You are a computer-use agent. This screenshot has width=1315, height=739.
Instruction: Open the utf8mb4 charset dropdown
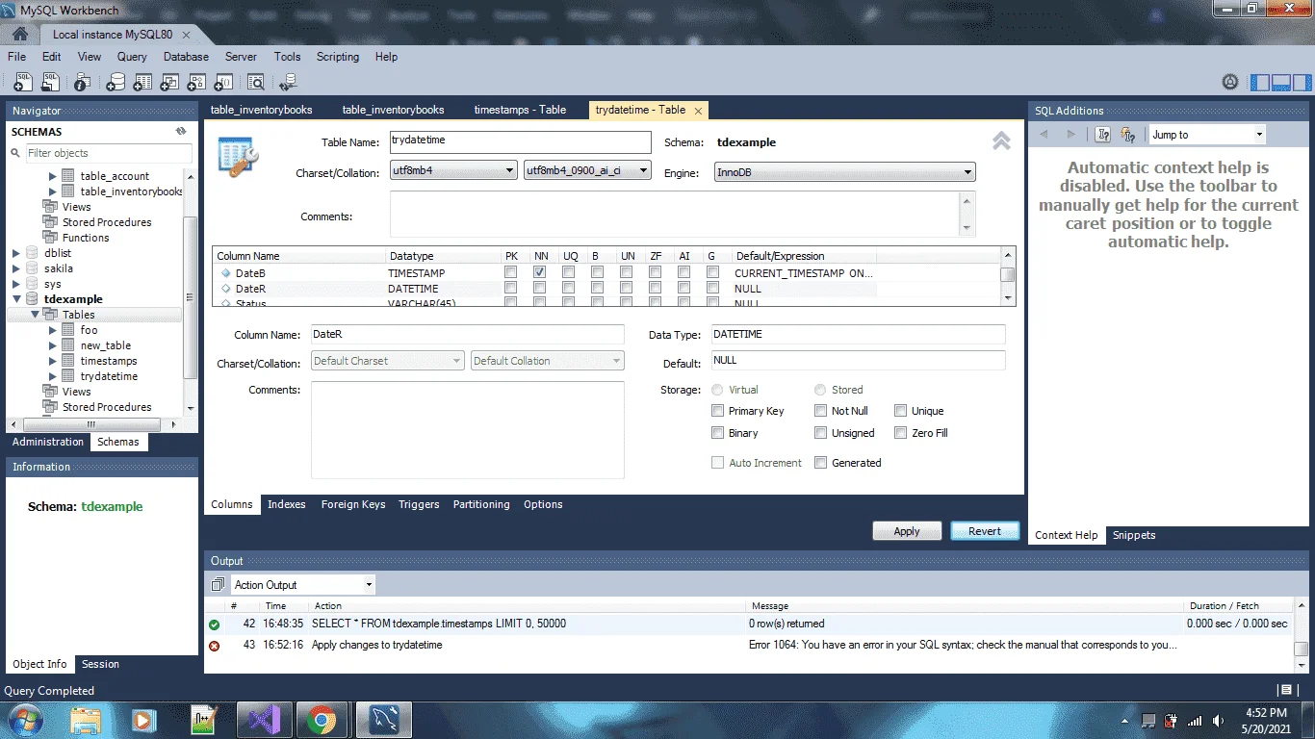click(454, 171)
